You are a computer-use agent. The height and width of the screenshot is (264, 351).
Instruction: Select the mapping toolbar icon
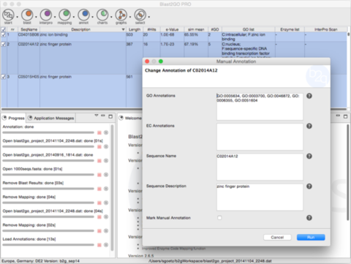point(64,15)
